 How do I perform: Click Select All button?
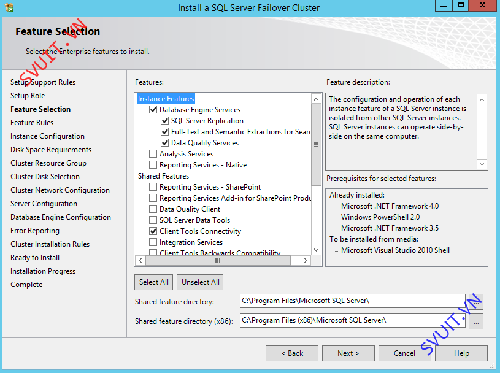(x=154, y=282)
